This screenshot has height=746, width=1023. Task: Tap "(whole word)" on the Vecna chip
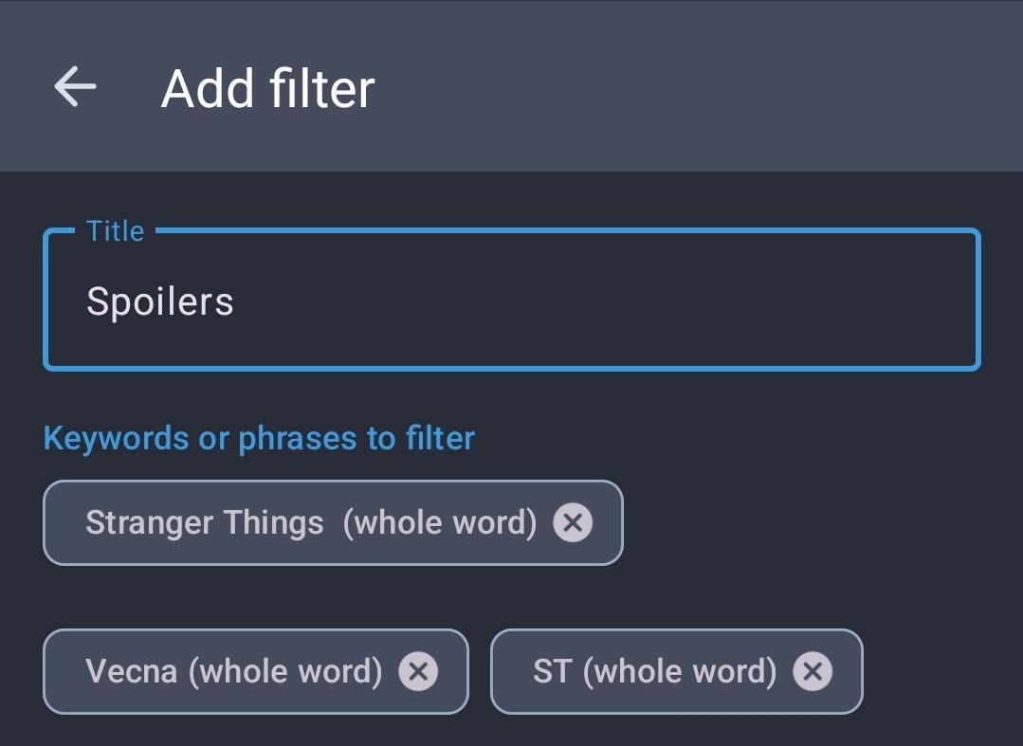click(285, 671)
